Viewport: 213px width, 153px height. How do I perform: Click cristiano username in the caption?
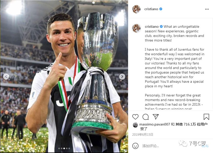pyautogui.click(x=152, y=26)
